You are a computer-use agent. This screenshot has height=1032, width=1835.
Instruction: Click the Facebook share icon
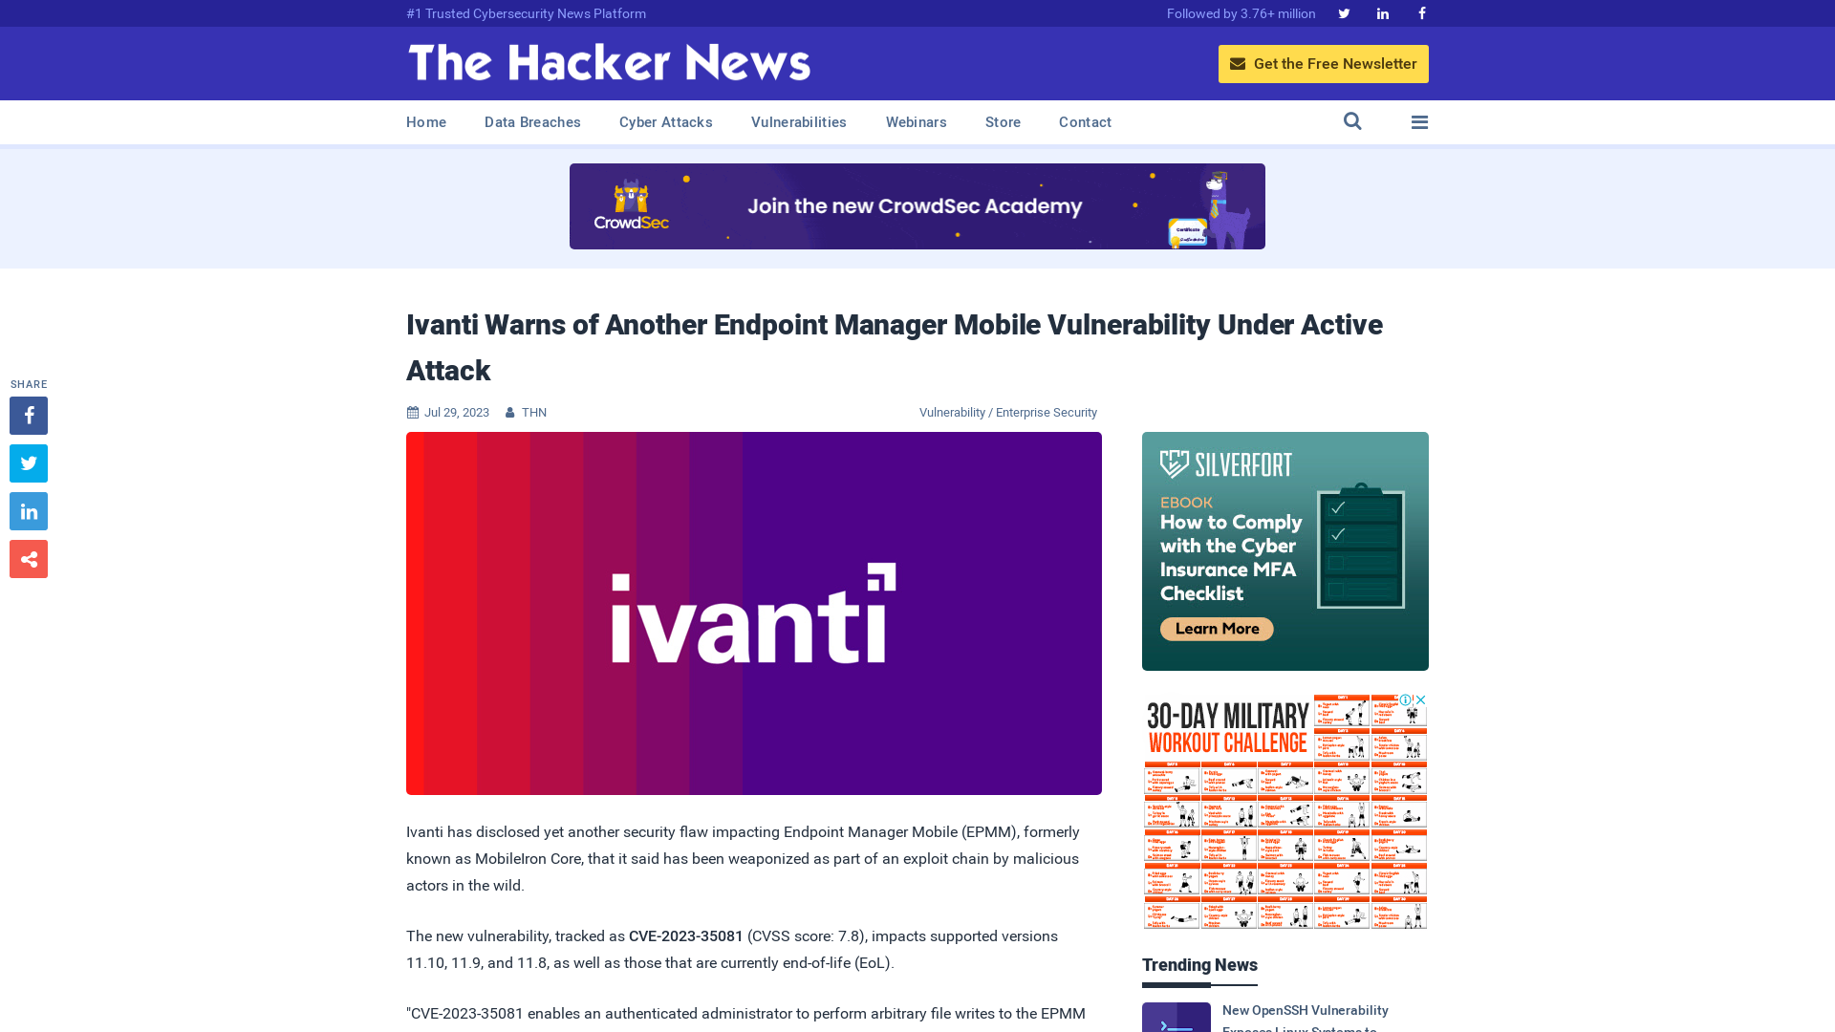(28, 415)
